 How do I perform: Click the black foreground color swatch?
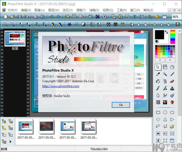tap(159, 35)
